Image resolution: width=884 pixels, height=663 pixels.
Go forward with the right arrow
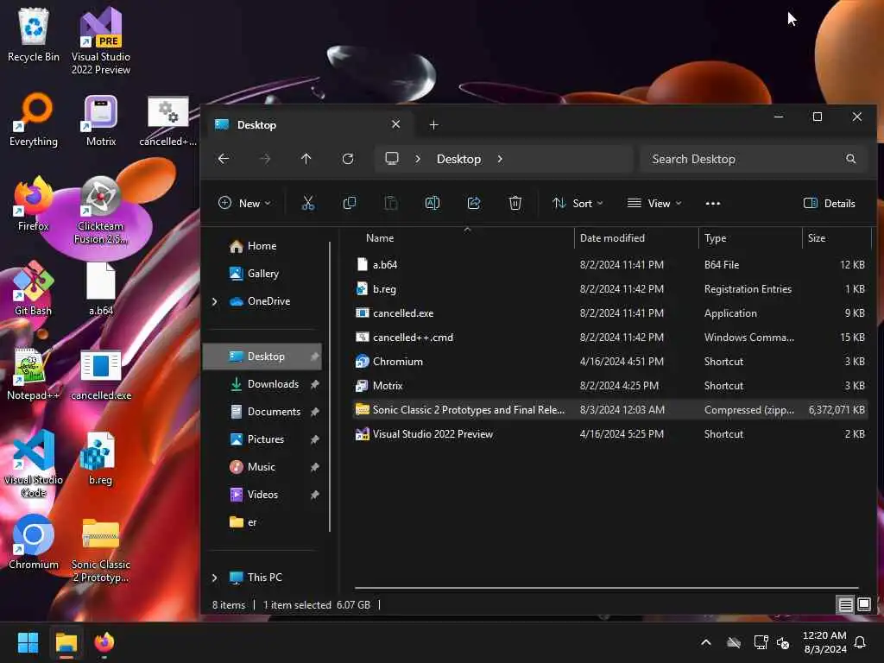265,159
